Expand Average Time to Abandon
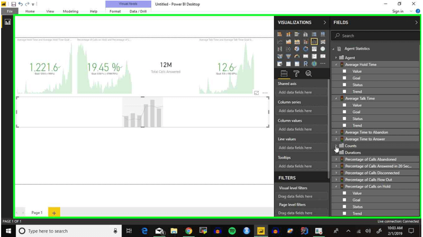423x237 pixels. [x=336, y=132]
